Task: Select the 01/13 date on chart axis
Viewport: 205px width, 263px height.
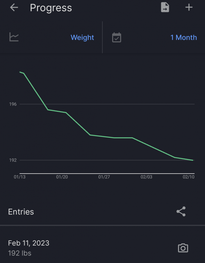Action: pos(20,177)
